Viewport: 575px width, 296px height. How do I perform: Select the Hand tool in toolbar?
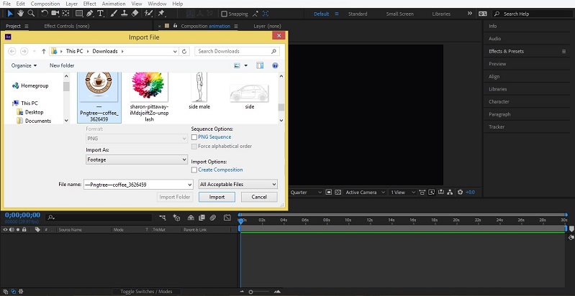(x=19, y=14)
